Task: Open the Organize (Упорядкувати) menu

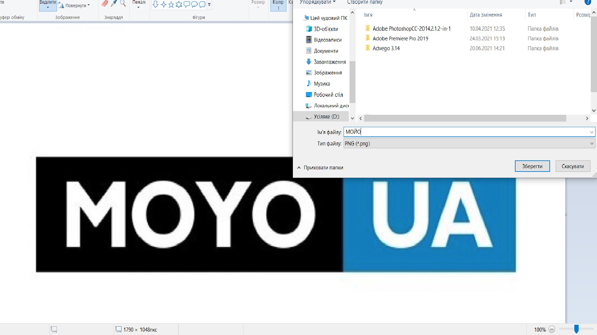Action: [x=318, y=2]
